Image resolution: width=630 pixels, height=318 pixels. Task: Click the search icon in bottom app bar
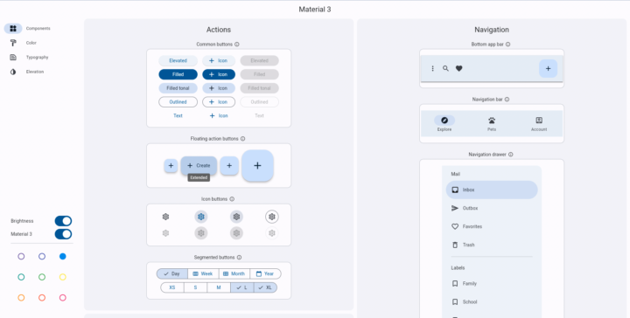tap(445, 68)
